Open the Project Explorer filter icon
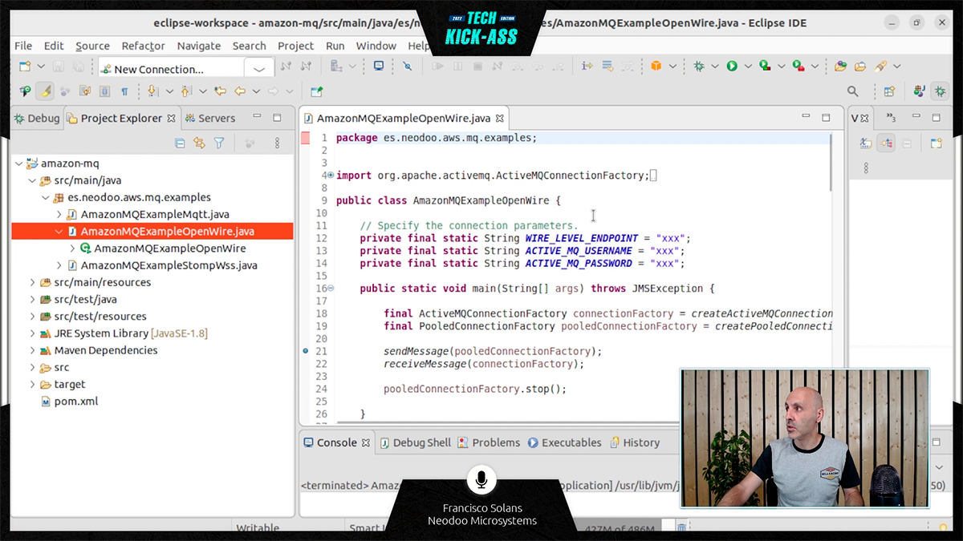Image resolution: width=963 pixels, height=541 pixels. 219,143
